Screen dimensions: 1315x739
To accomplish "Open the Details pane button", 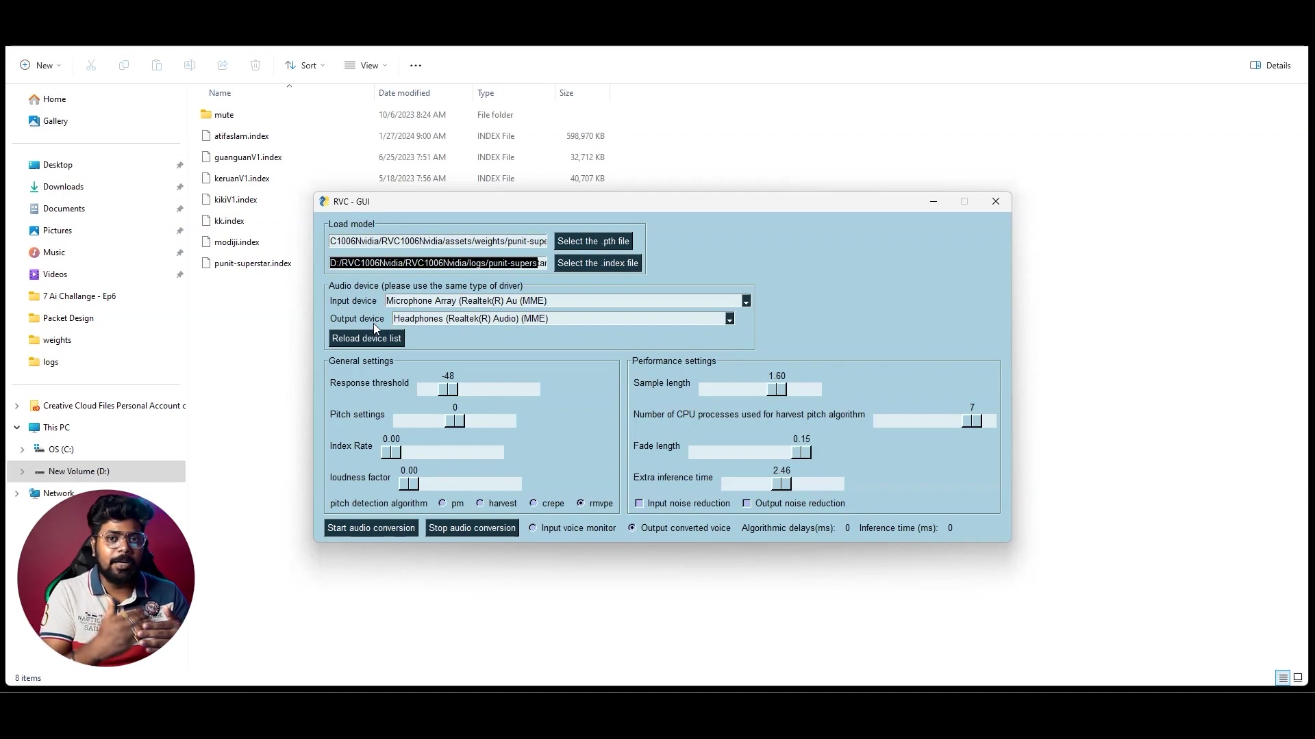I will click(1270, 66).
